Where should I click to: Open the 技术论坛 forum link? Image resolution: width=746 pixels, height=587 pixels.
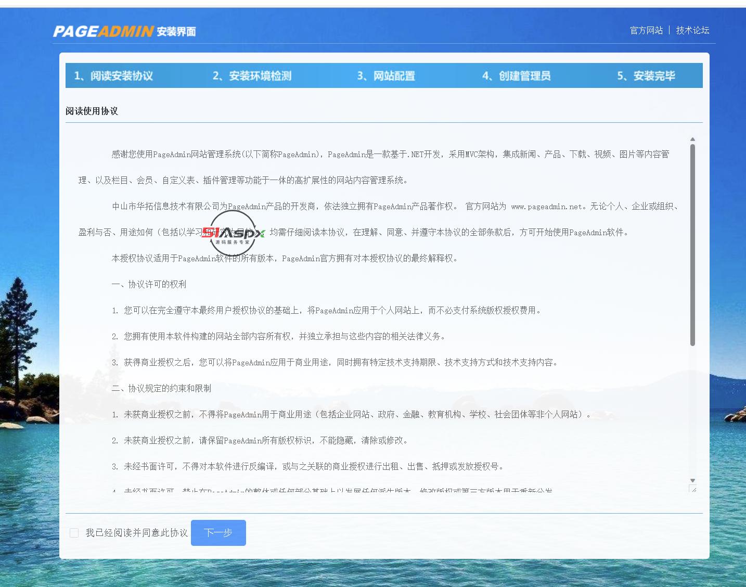[x=692, y=30]
